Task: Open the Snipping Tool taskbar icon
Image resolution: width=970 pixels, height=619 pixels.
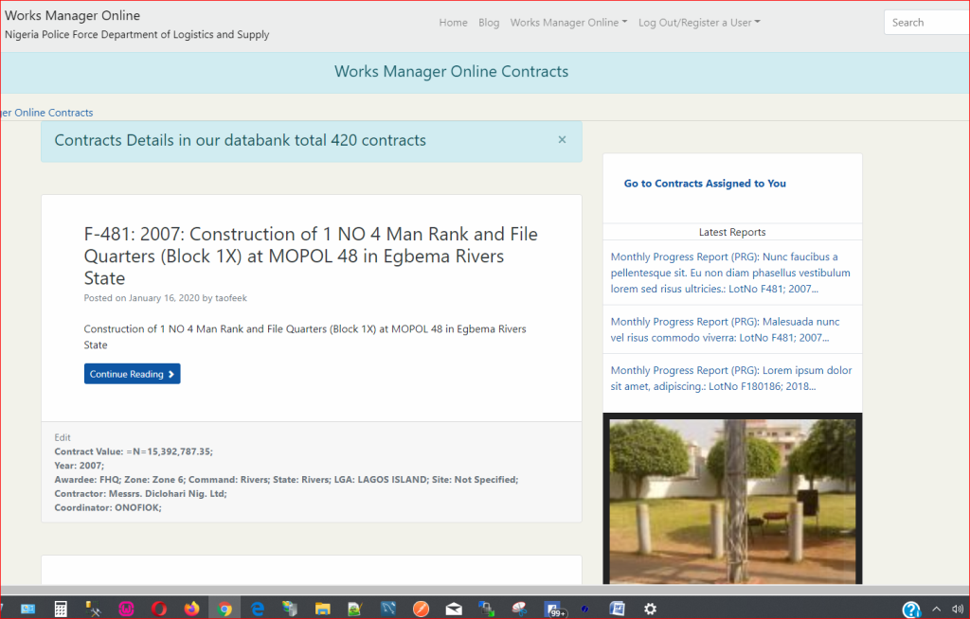Action: (x=519, y=610)
